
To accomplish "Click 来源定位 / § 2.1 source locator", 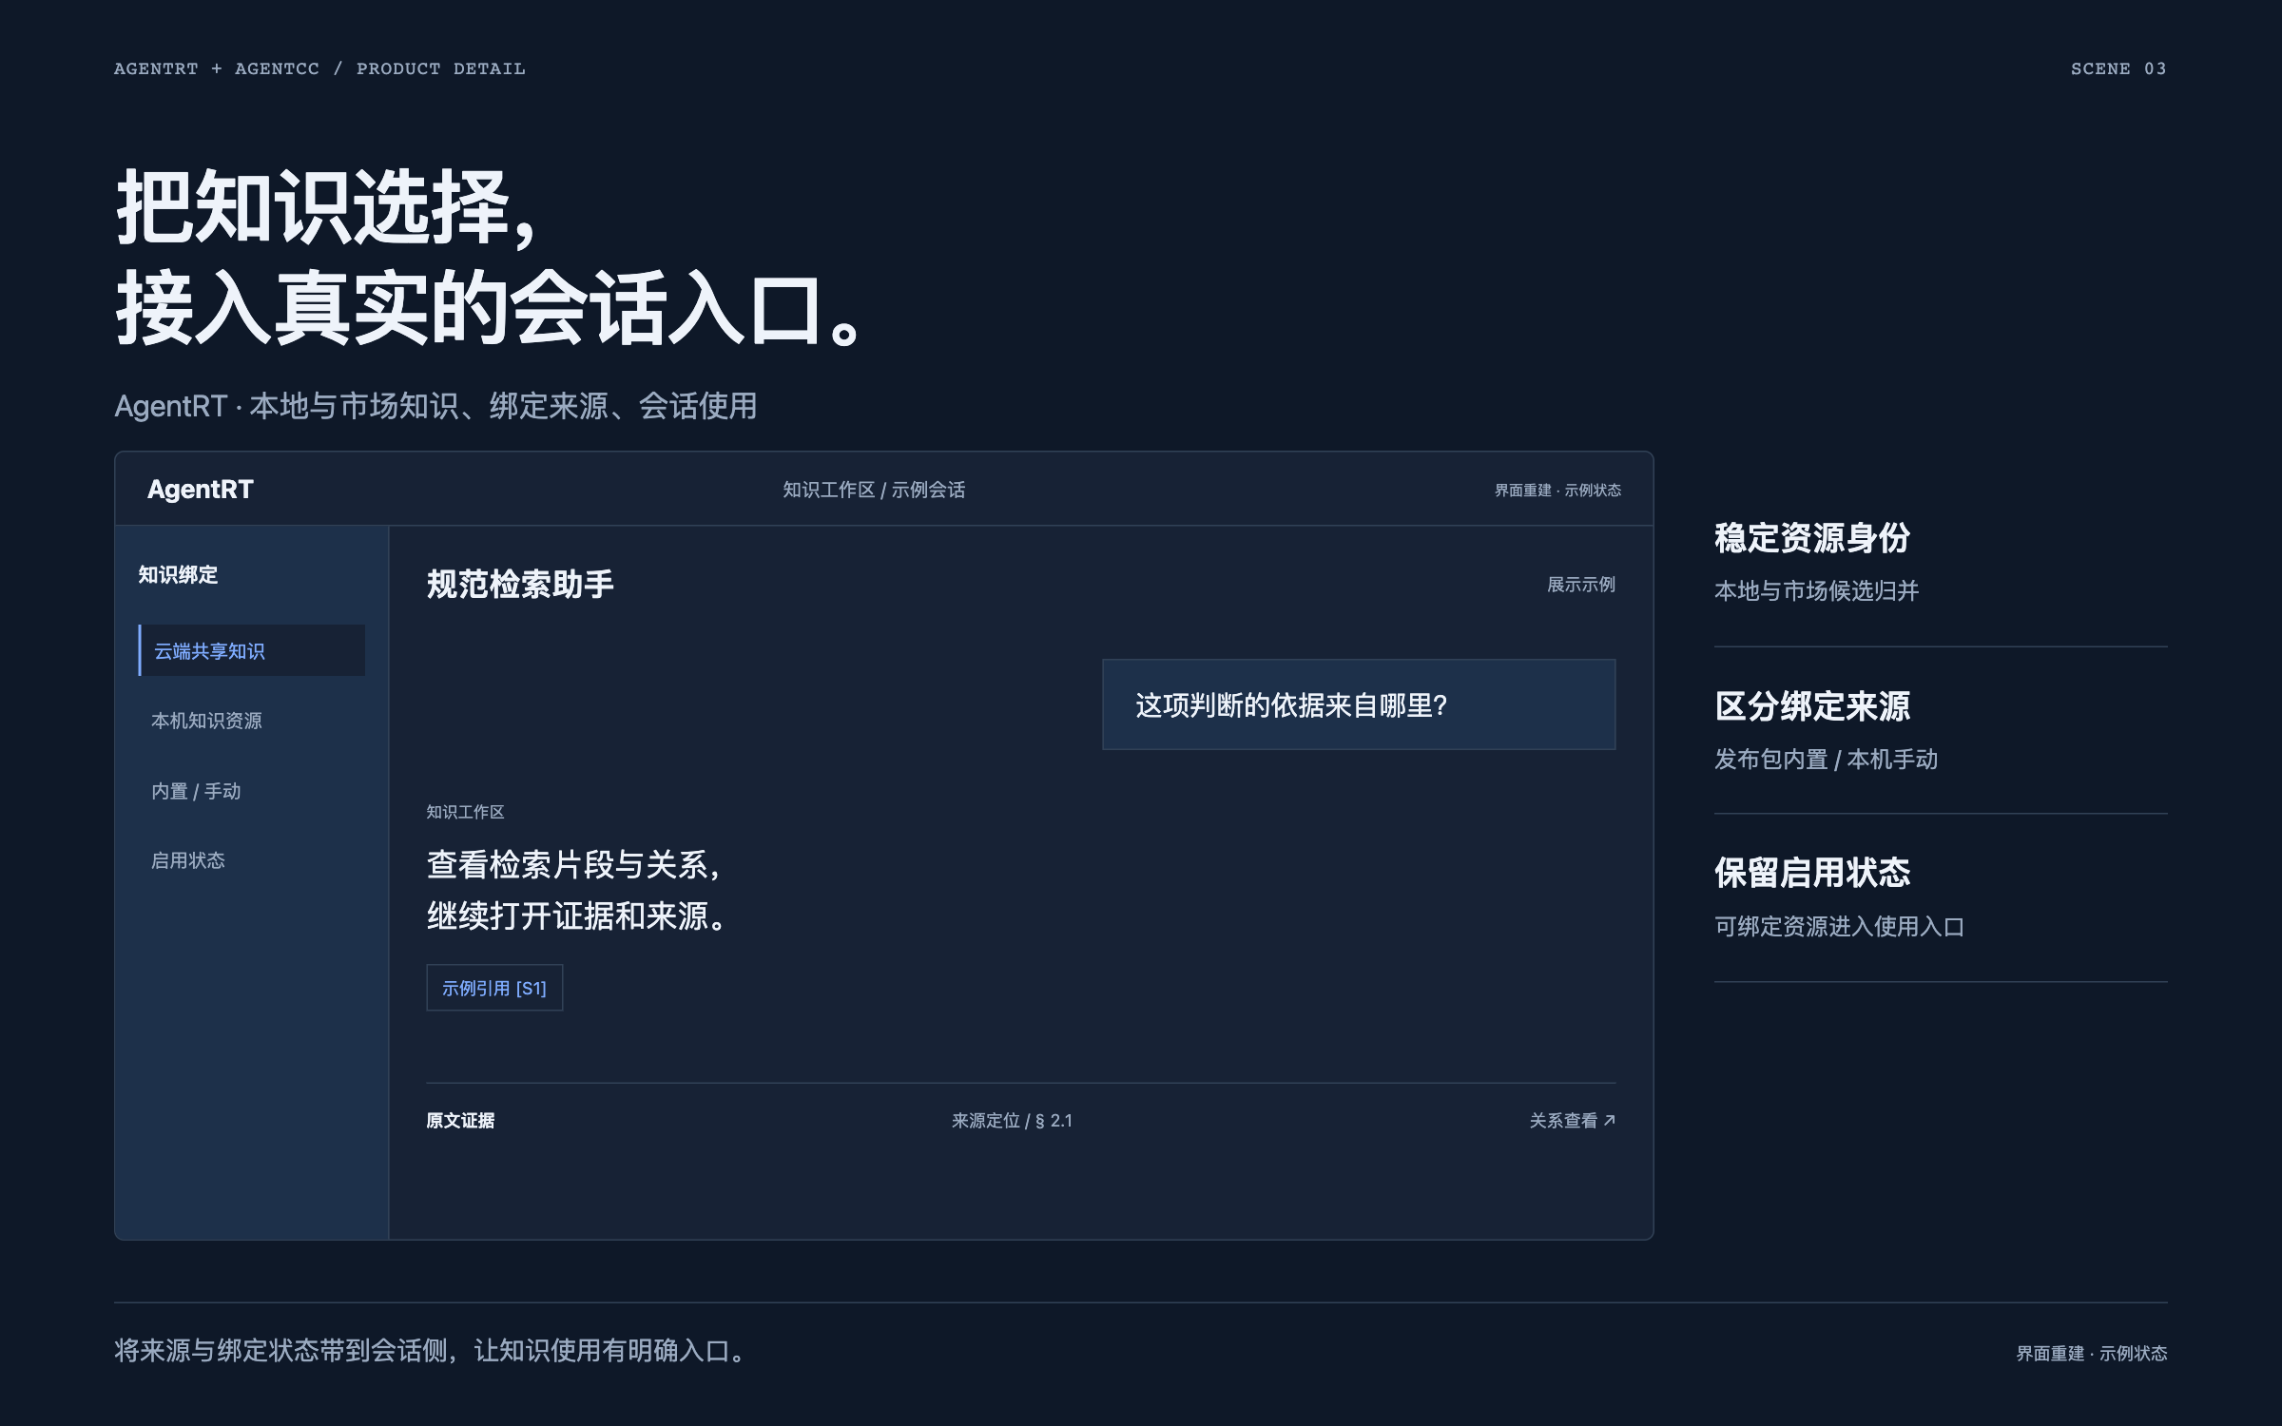I will click(1012, 1121).
